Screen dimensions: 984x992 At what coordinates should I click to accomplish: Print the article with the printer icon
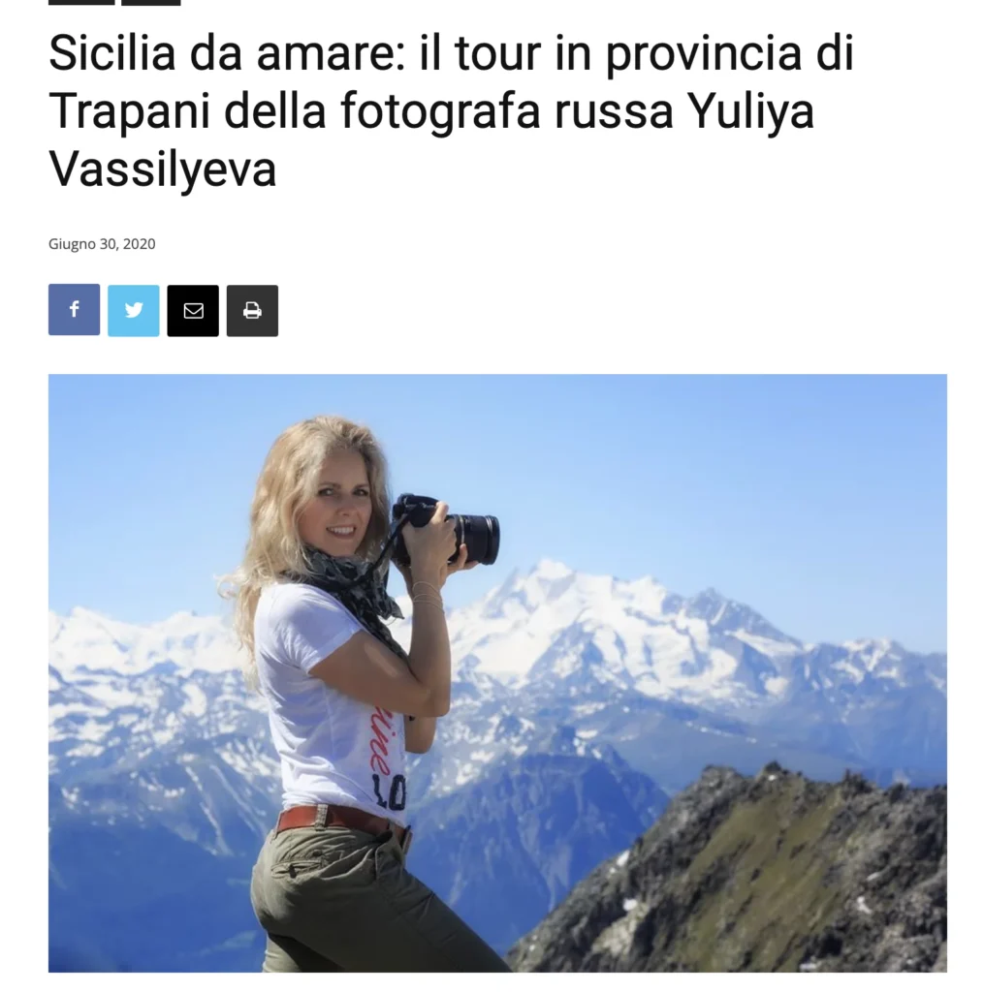253,311
